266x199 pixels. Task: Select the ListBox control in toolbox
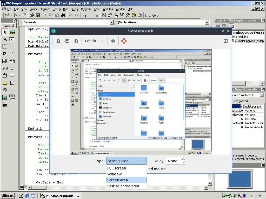click(12, 61)
